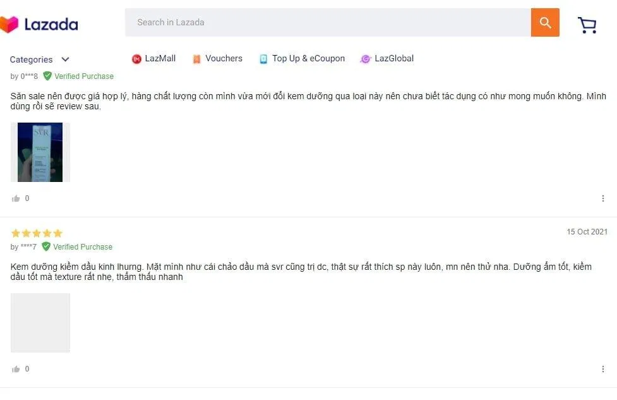Click the Vouchers ticket icon
The image size is (617, 400).
pos(196,59)
